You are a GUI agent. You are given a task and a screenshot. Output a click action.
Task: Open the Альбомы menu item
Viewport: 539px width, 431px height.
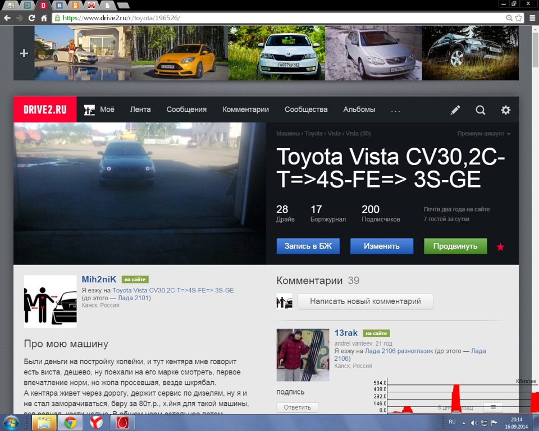click(359, 109)
